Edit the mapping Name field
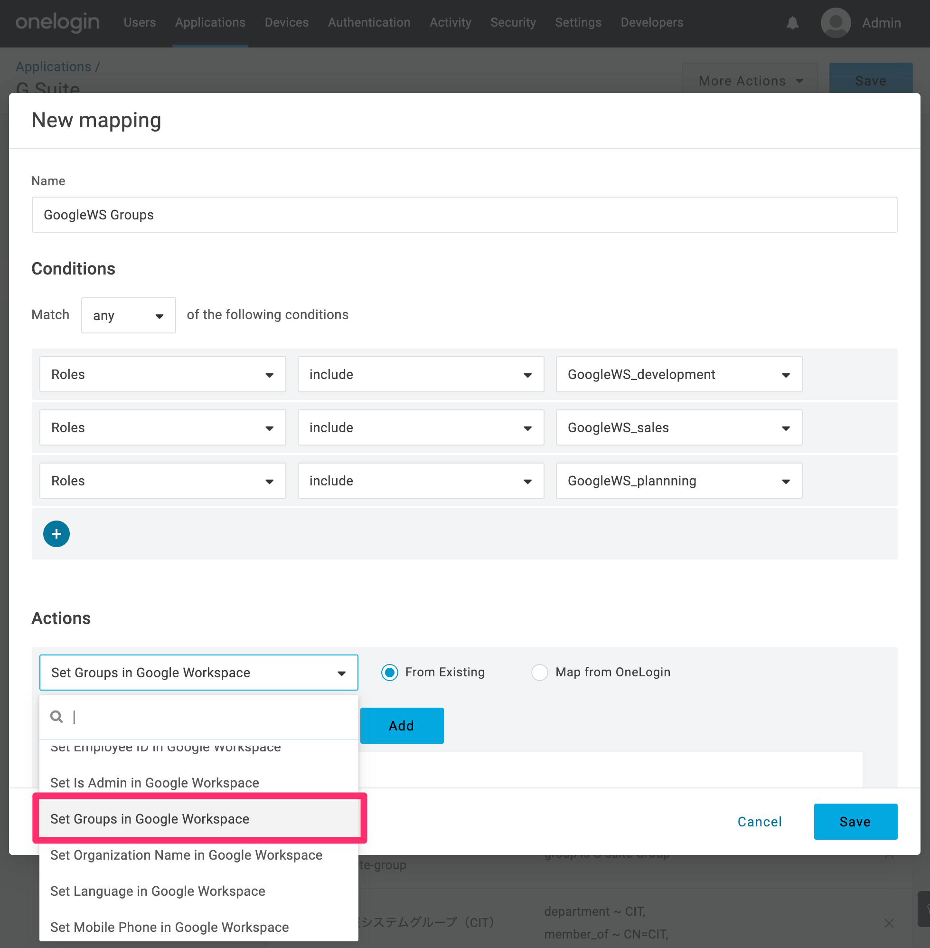Viewport: 930px width, 948px height. [464, 215]
